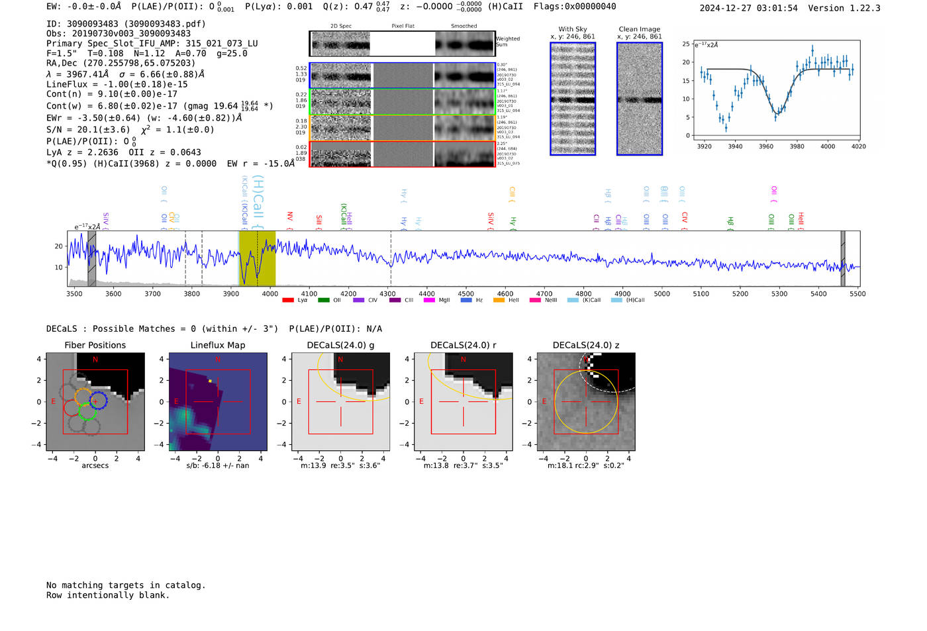Open the Clean Image cutout
Screen dimensions: 927x631
tap(640, 99)
